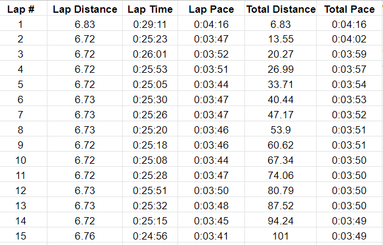
Task: Select the Lap Time header cell
Action: (150, 9)
